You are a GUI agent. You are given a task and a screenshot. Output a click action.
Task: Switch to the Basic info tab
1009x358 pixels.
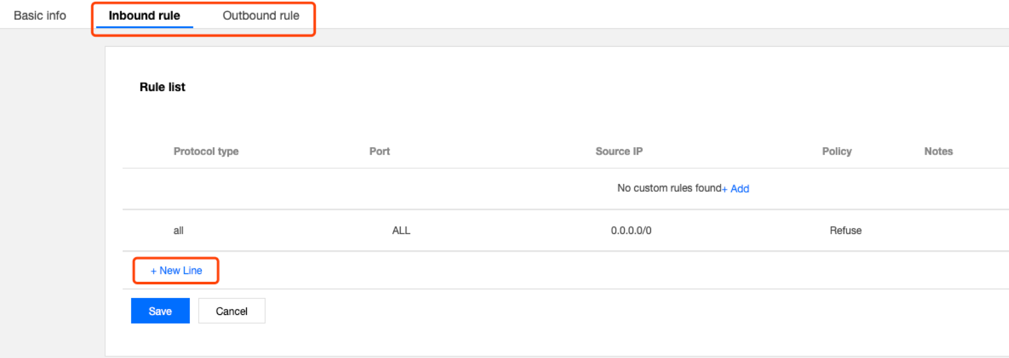coord(40,16)
